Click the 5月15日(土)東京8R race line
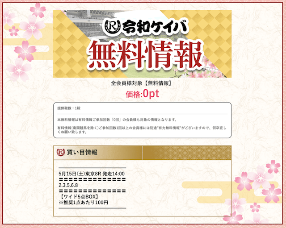Screen dimensions: 286x228 coord(92,174)
